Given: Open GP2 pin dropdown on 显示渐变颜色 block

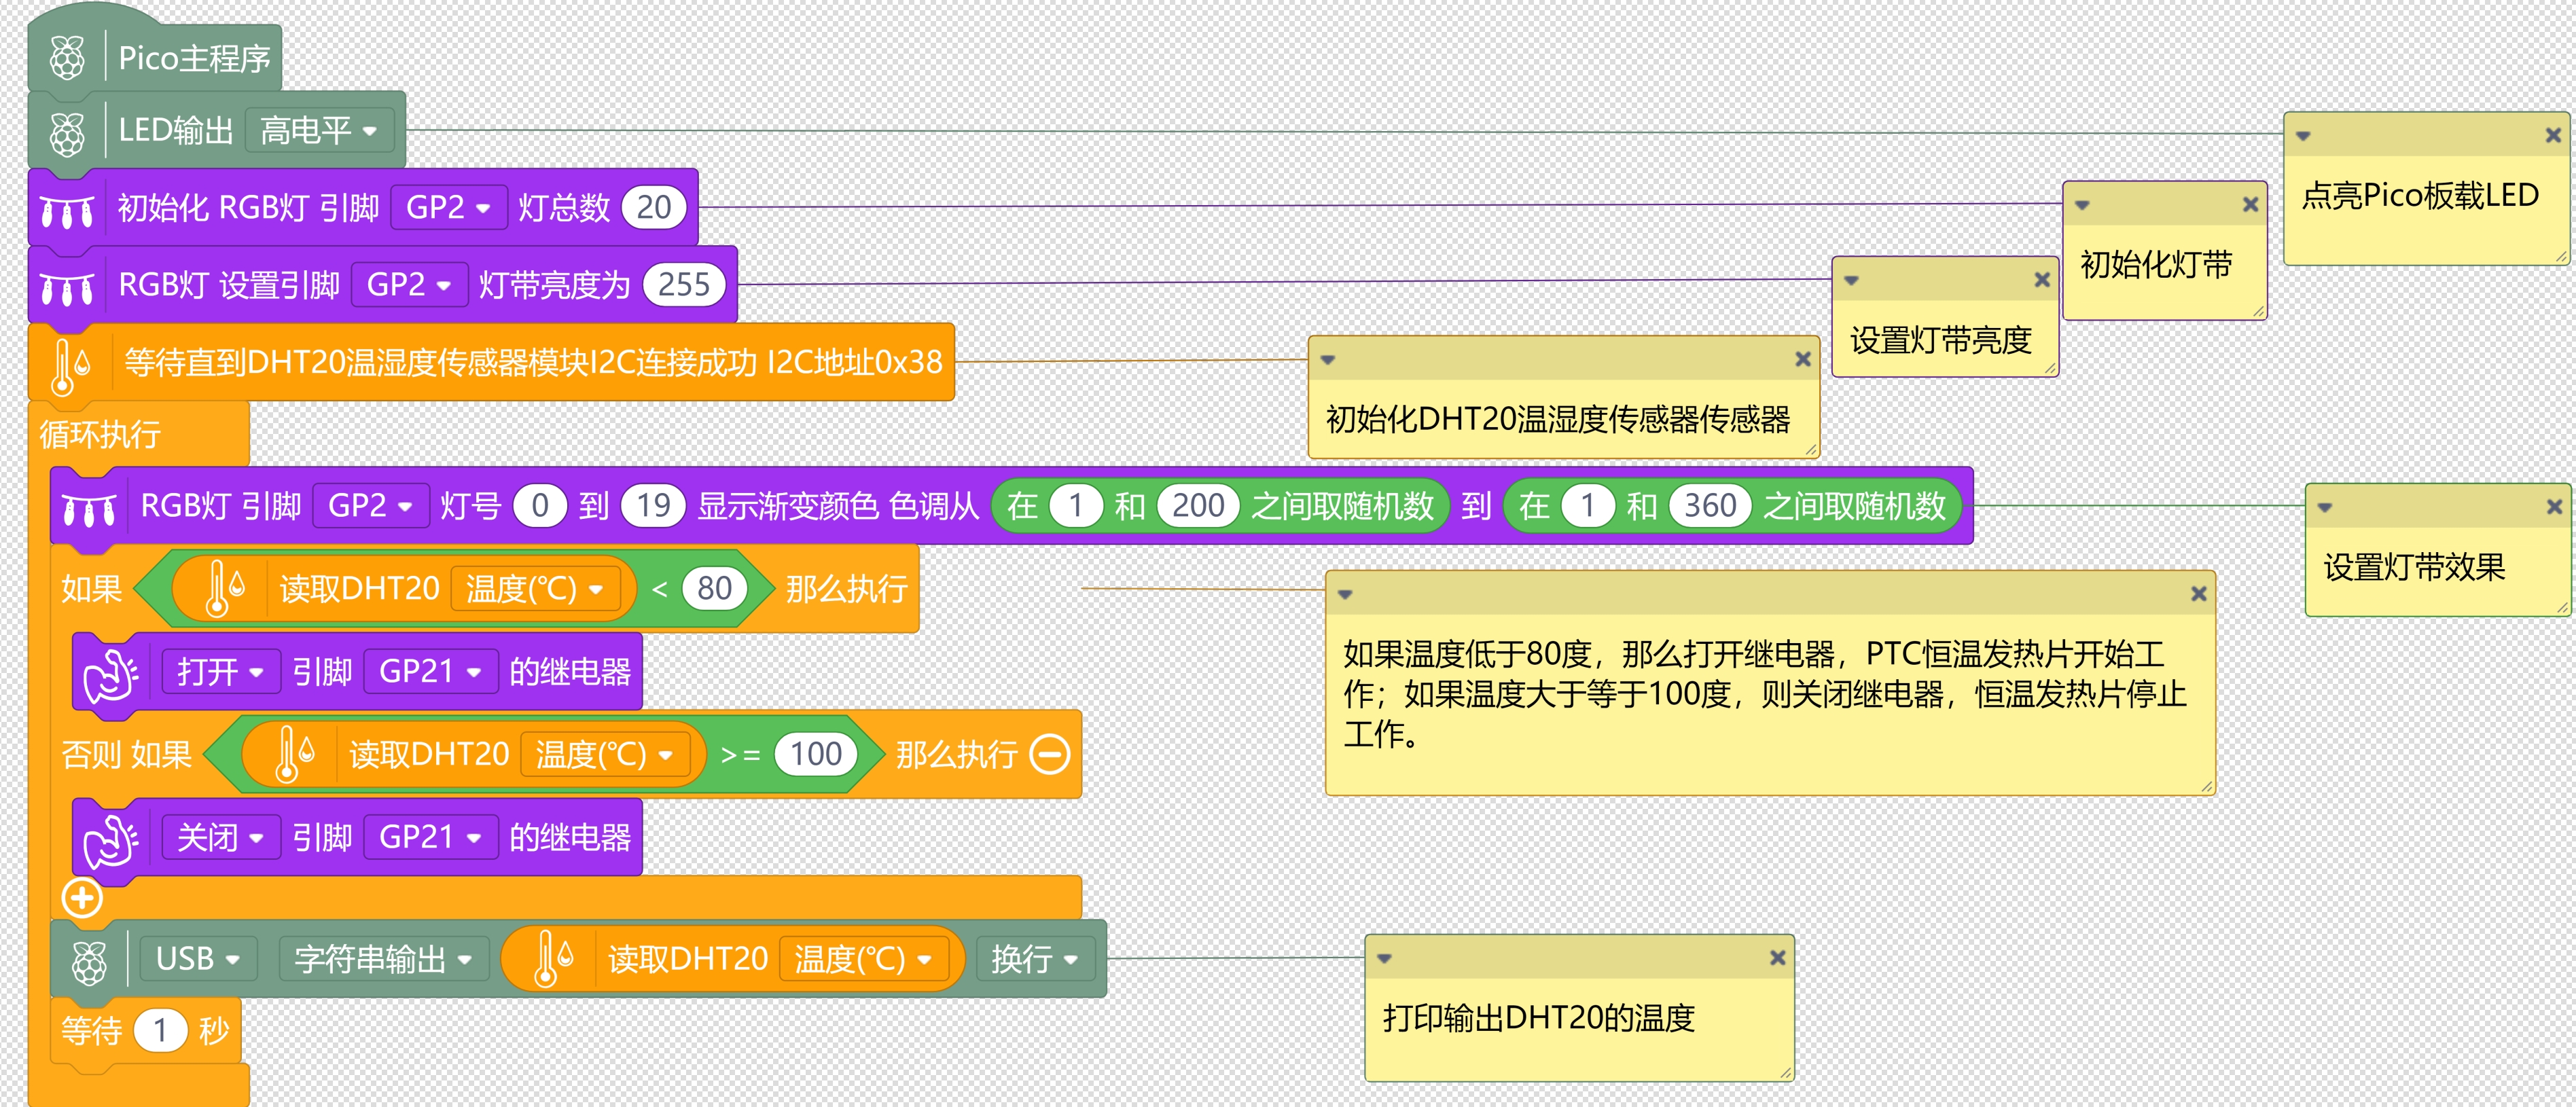Looking at the screenshot, I should point(371,506).
